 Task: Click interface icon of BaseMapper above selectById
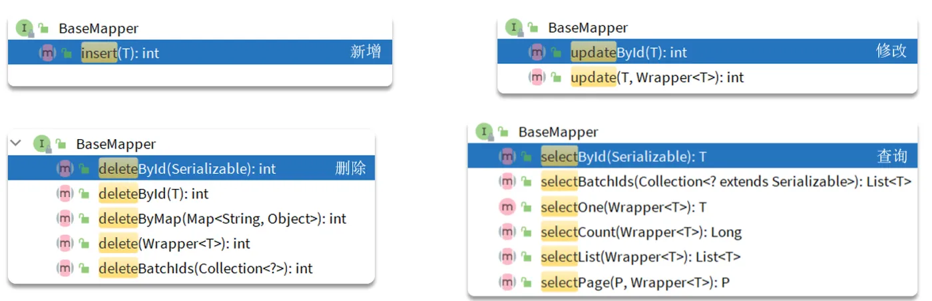point(484,132)
